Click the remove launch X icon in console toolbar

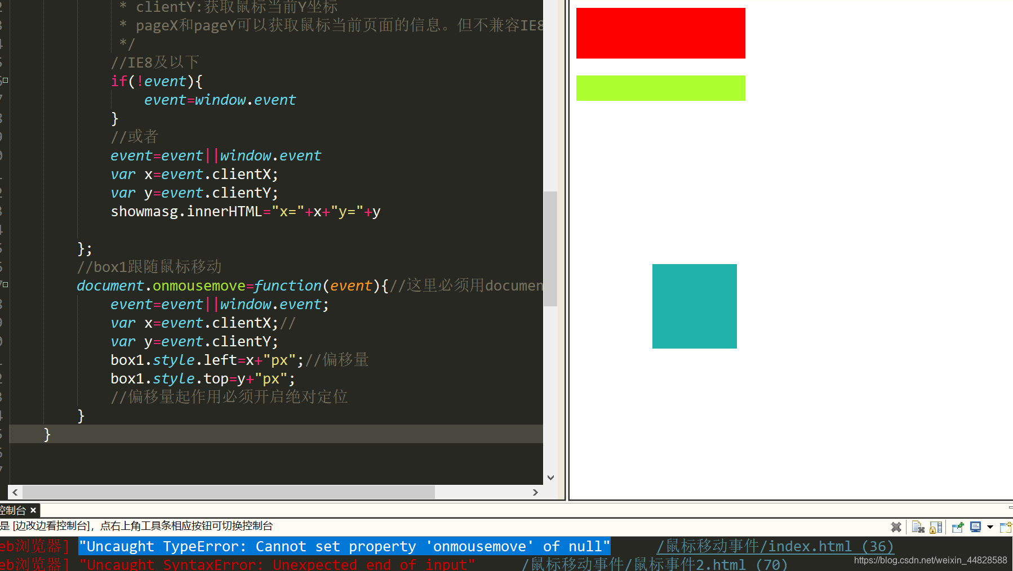(x=896, y=527)
